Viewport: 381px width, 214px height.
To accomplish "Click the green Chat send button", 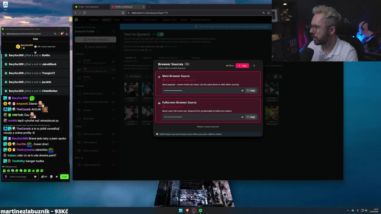I will pos(64,177).
